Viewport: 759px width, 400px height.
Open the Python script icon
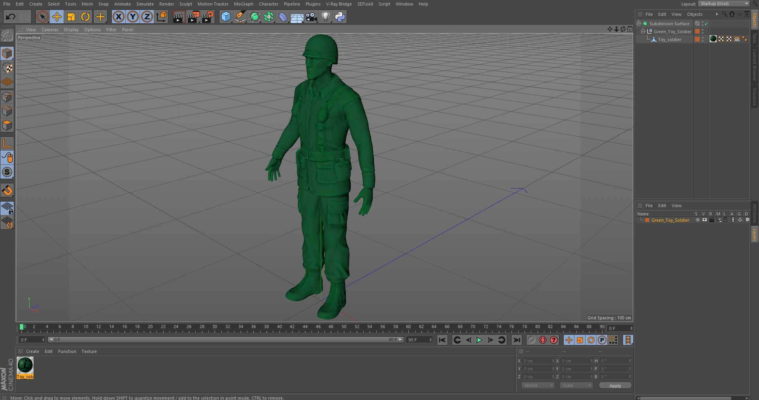(340, 17)
